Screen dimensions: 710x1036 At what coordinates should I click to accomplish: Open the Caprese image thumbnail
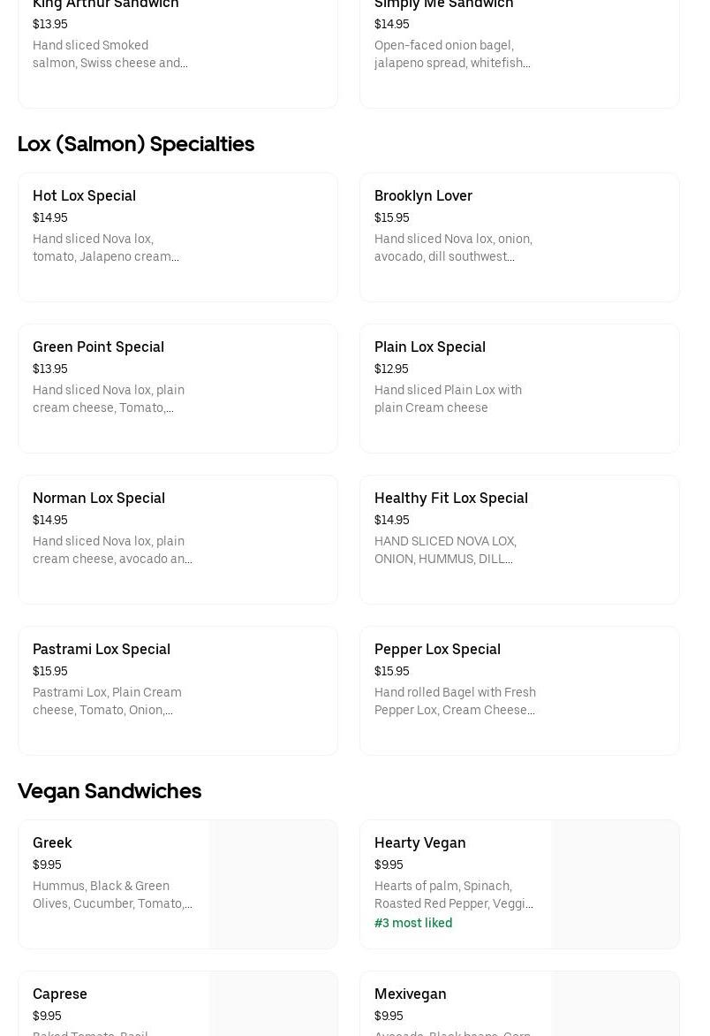[273, 1004]
